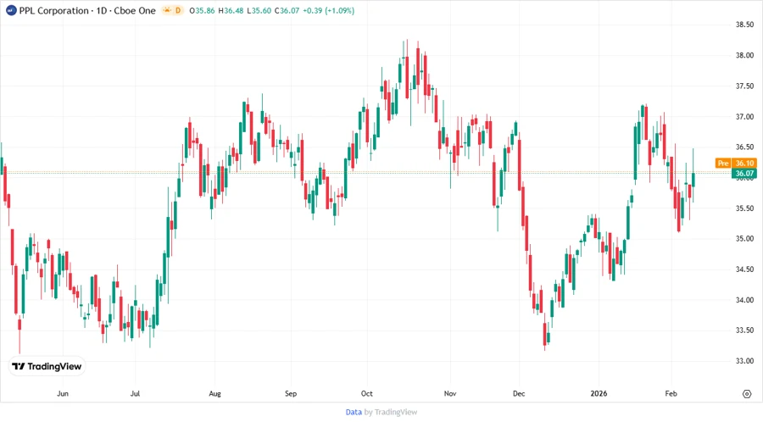Select the 36.07 current price label
This screenshot has height=422, width=763.
tap(744, 173)
